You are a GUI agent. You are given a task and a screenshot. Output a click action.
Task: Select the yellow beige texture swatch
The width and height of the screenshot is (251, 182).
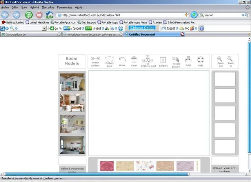click(x=125, y=166)
